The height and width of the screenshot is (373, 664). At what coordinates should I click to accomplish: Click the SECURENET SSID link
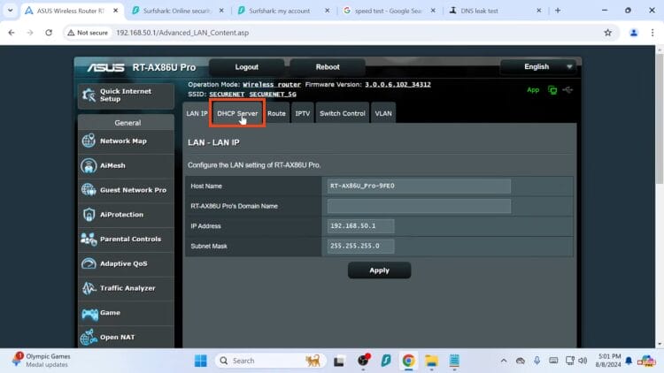click(x=227, y=95)
